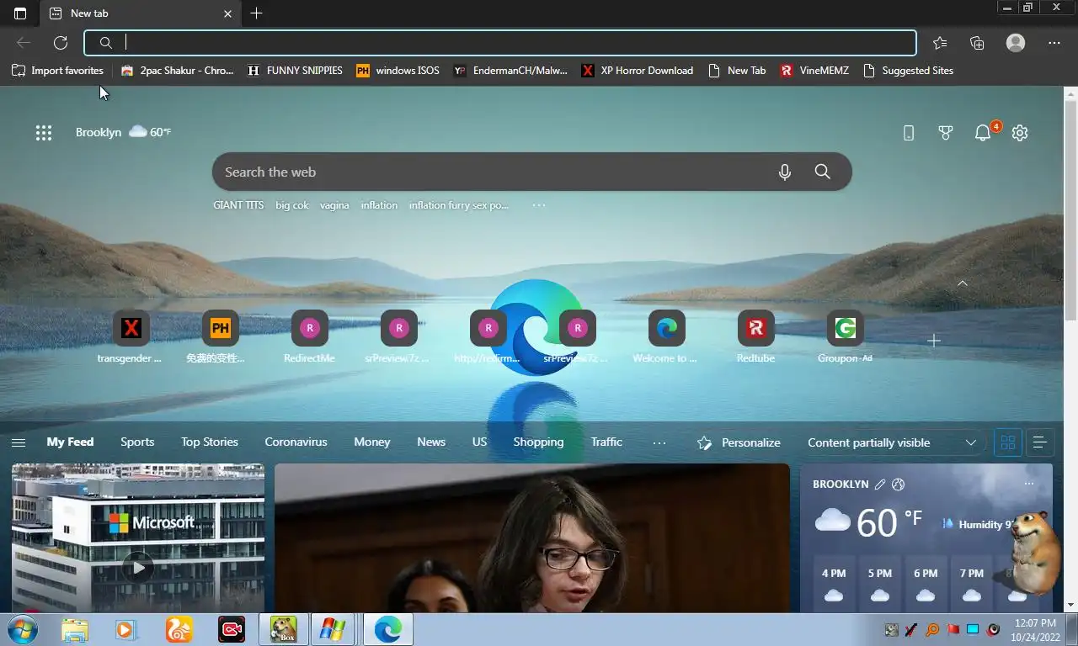Open Import favorites bookmark
Viewport: 1078px width, 646px height.
tap(57, 71)
